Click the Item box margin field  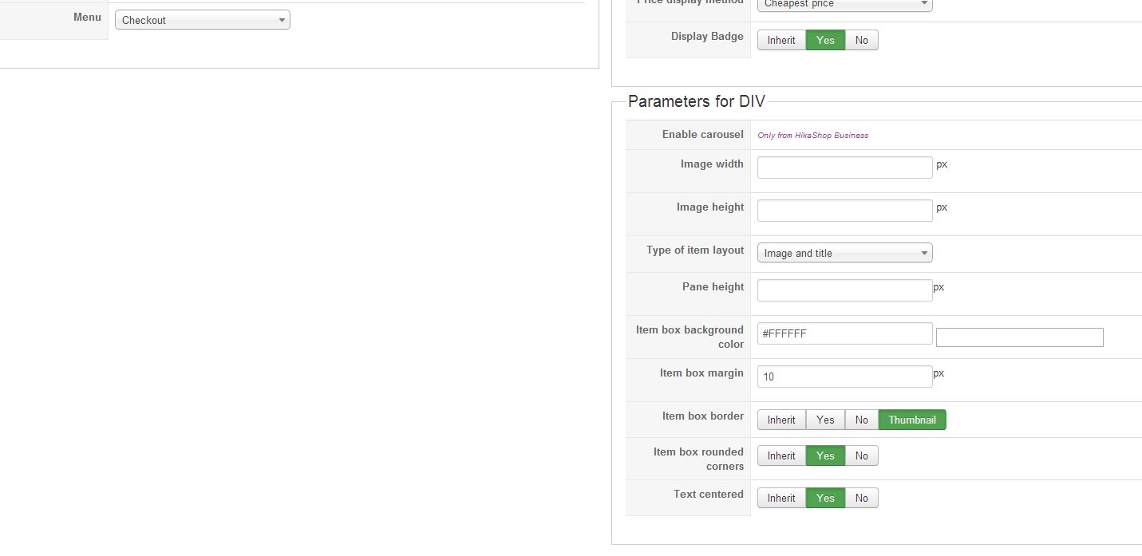click(844, 377)
